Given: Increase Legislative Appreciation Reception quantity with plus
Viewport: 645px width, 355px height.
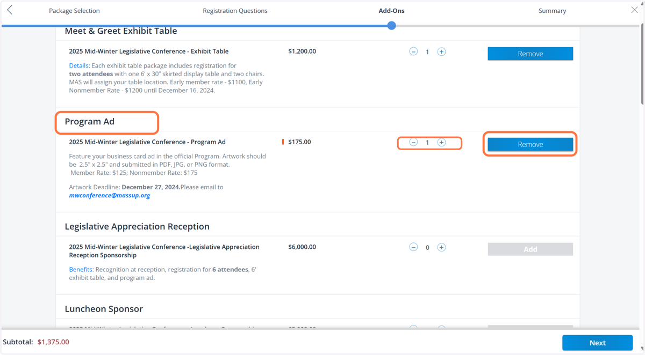Looking at the screenshot, I should pyautogui.click(x=441, y=247).
